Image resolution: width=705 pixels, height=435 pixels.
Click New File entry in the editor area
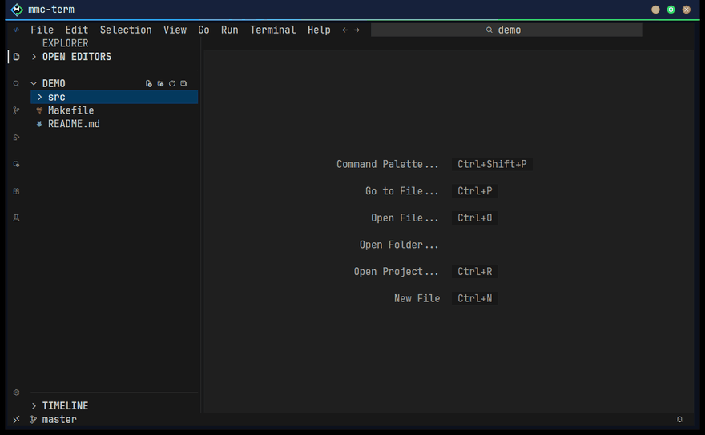pyautogui.click(x=417, y=298)
